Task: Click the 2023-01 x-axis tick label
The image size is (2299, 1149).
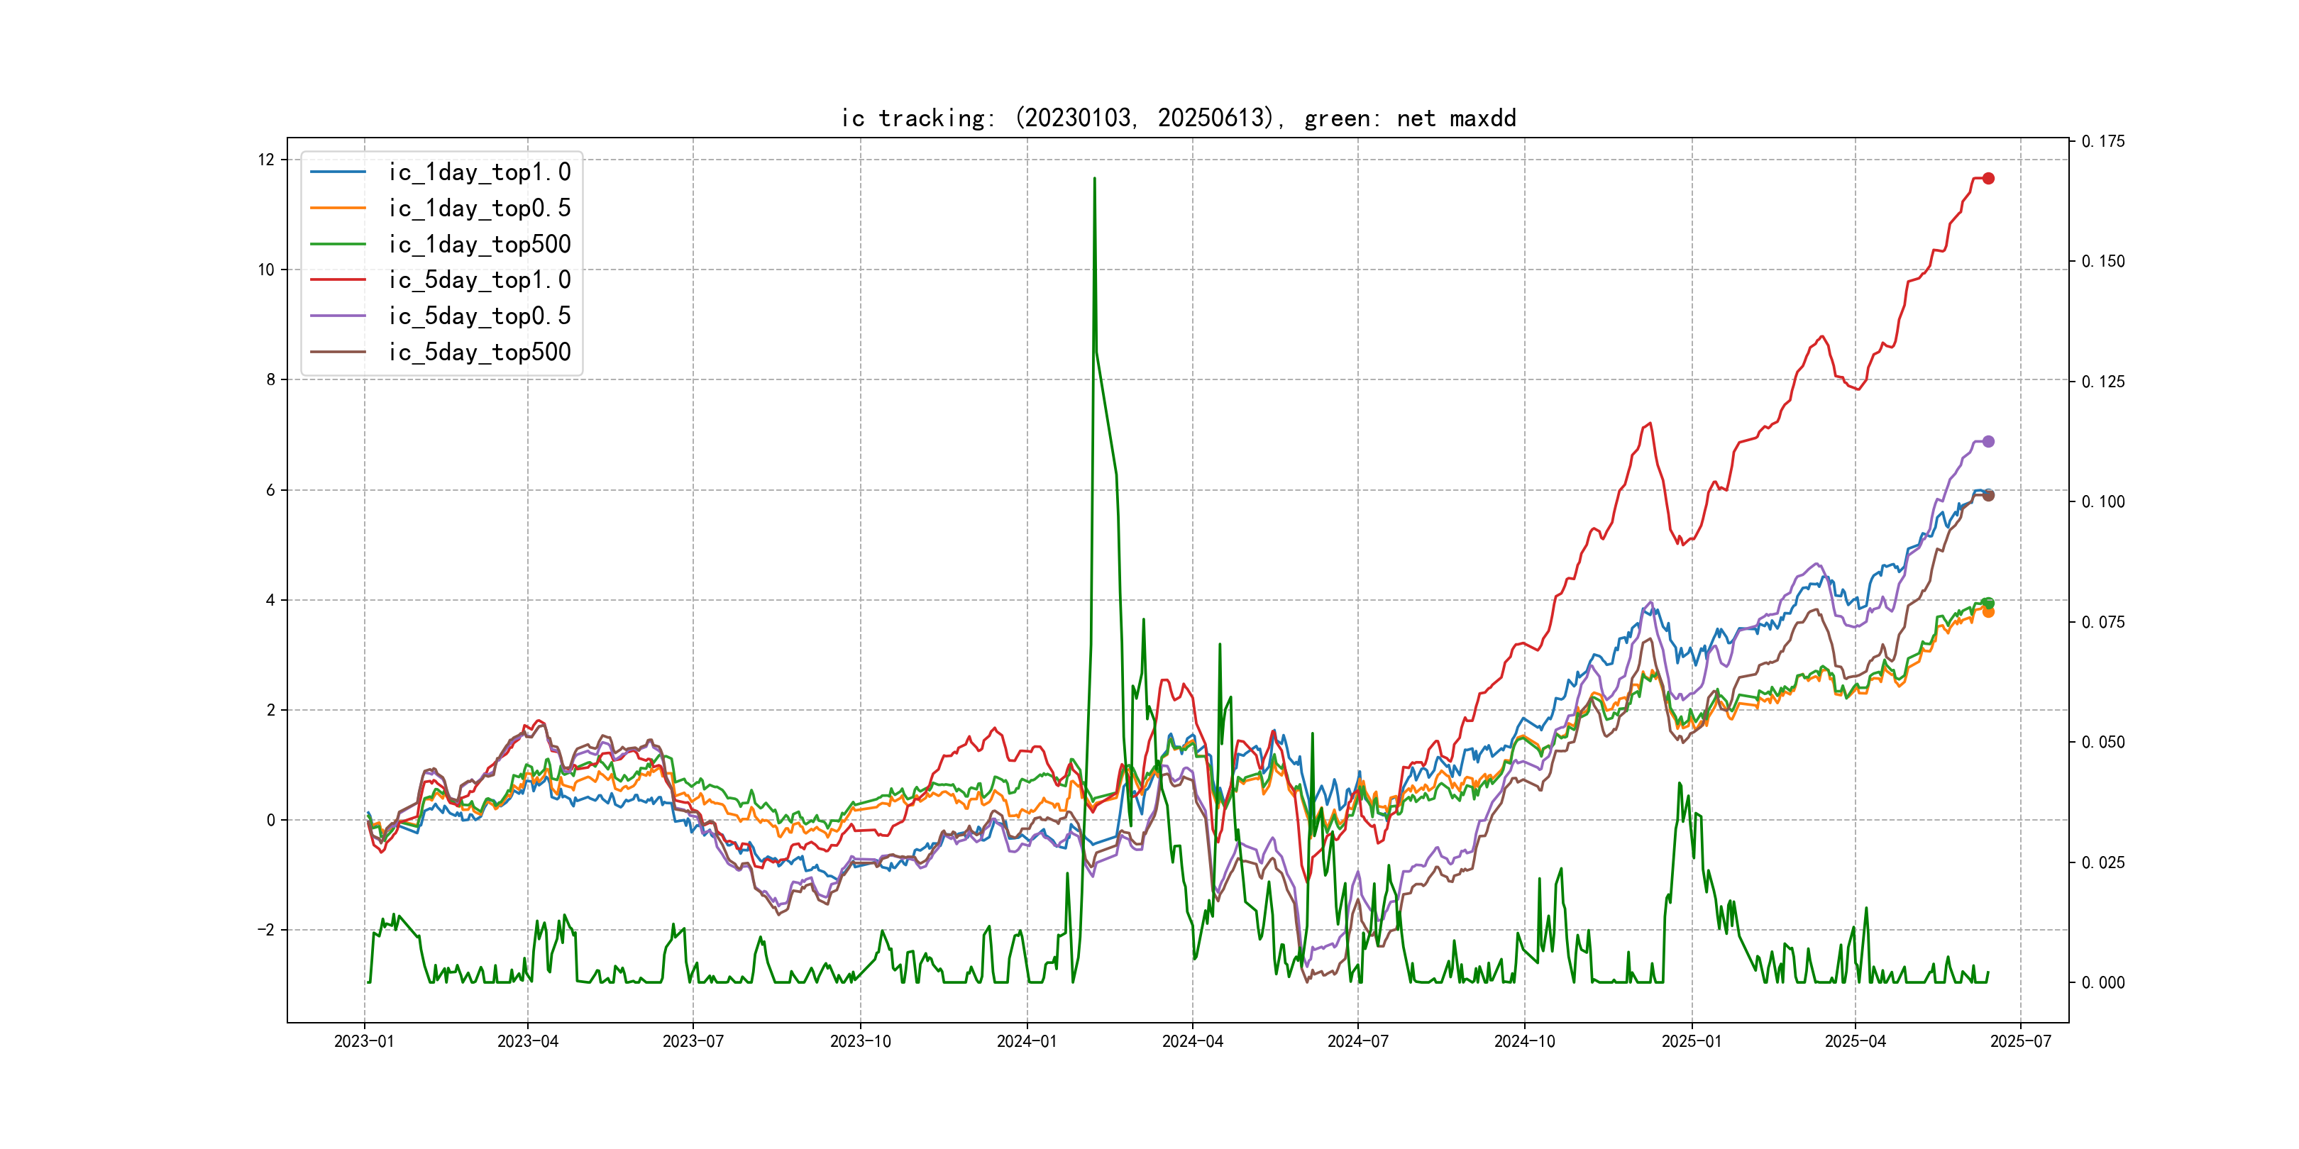Action: click(x=364, y=1041)
